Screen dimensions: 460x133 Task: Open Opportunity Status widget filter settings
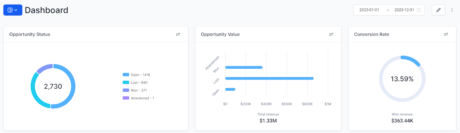178,34
